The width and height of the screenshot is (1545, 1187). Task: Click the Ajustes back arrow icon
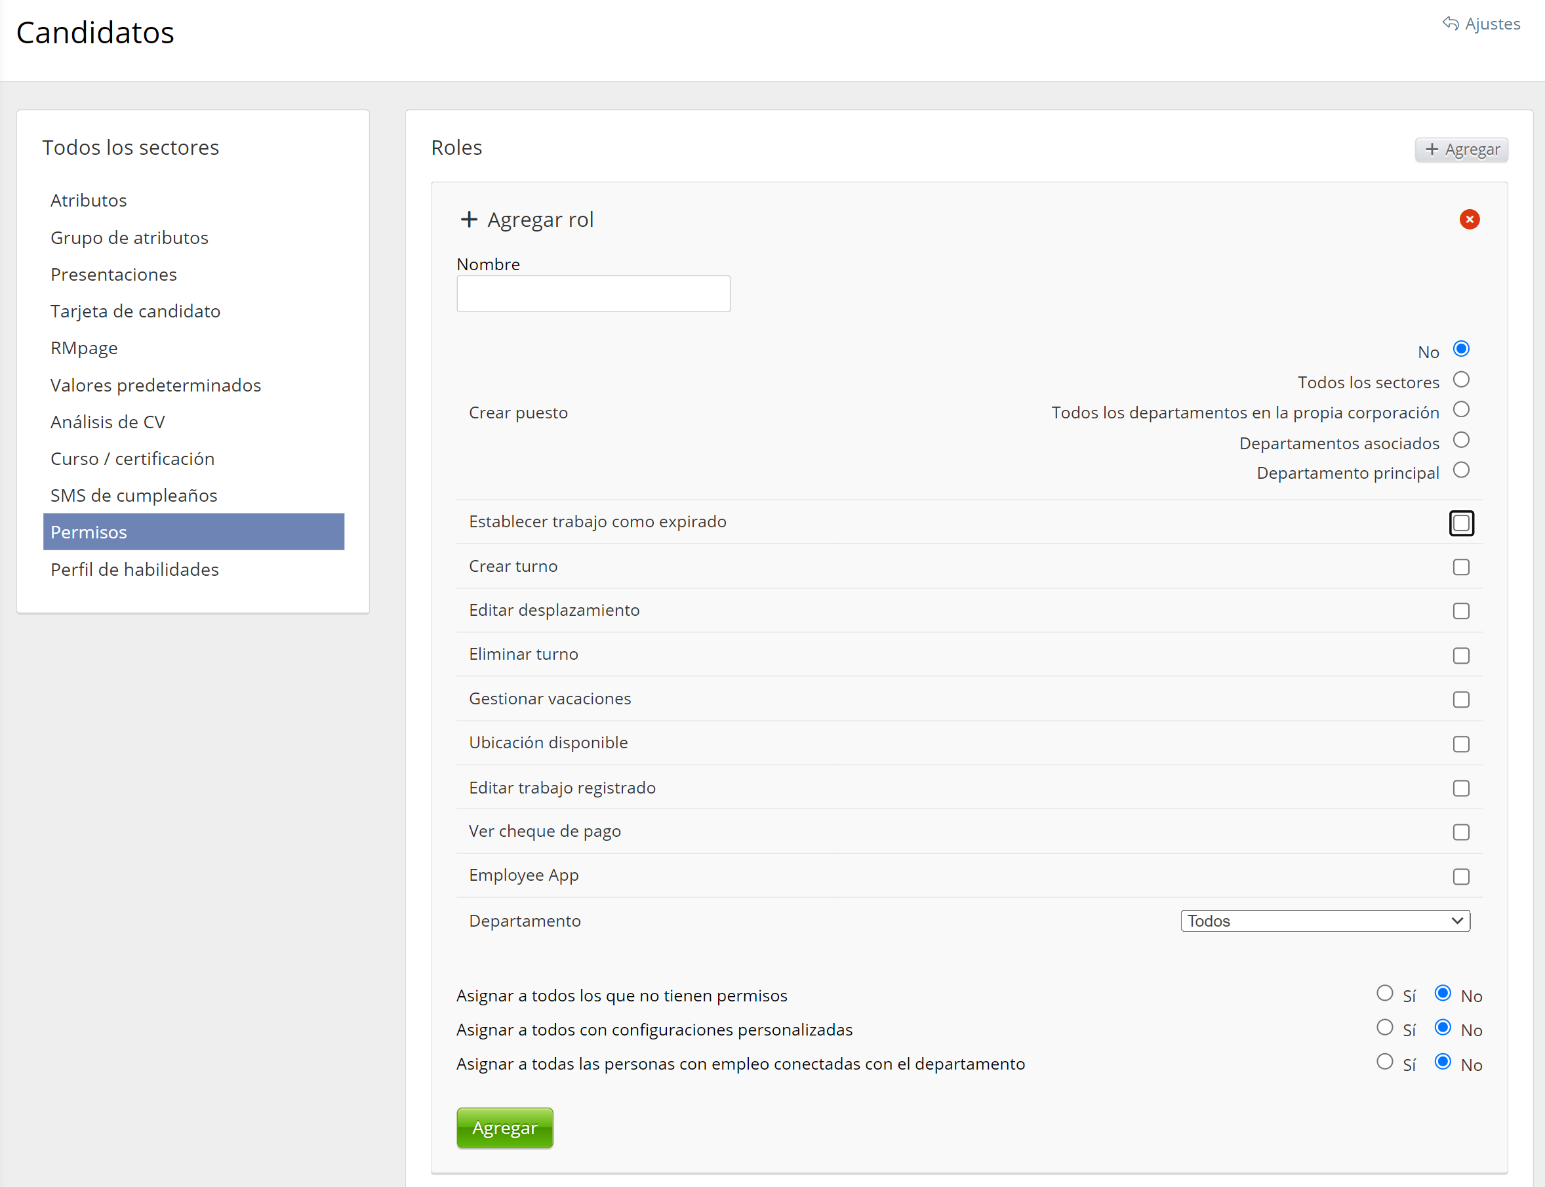coord(1450,24)
